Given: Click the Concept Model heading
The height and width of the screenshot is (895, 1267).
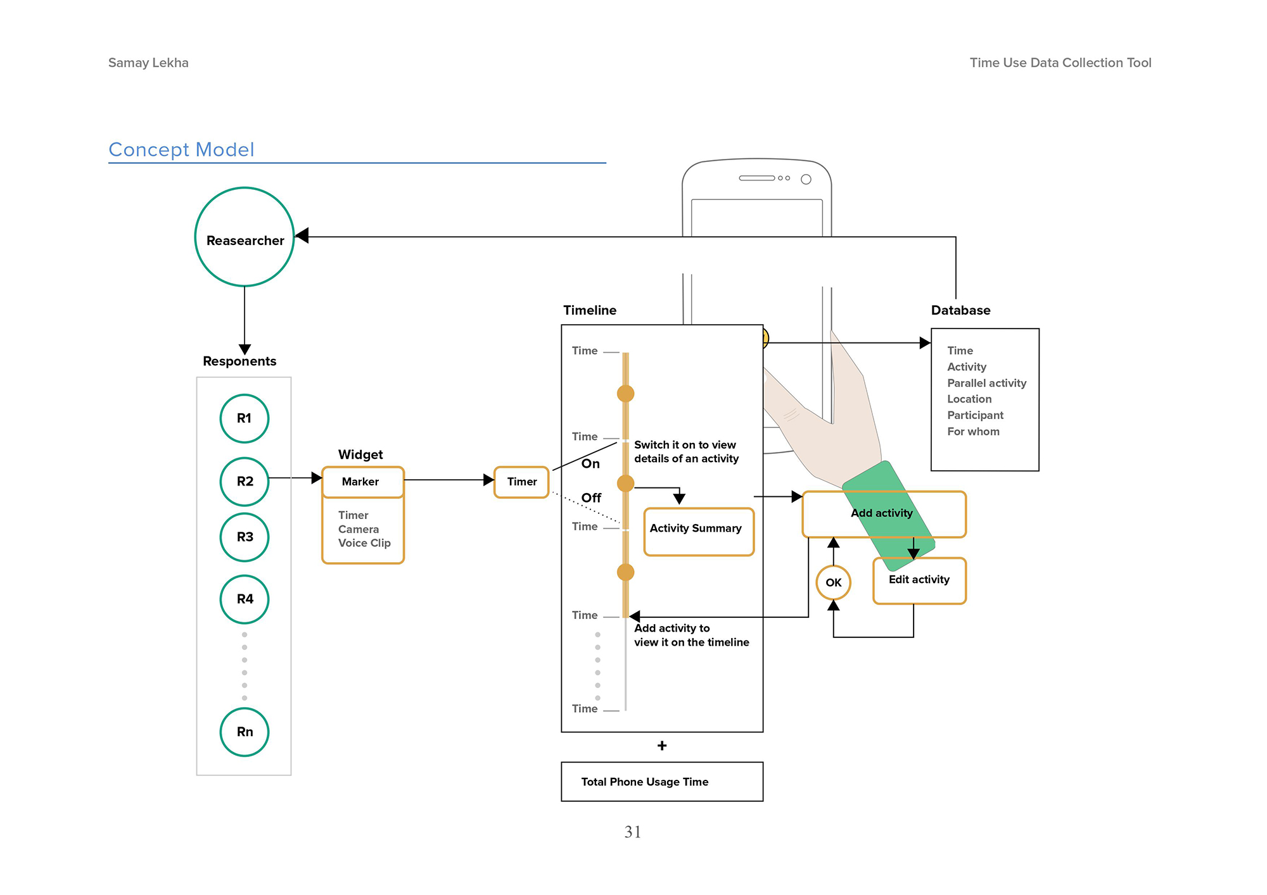Looking at the screenshot, I should coord(181,149).
